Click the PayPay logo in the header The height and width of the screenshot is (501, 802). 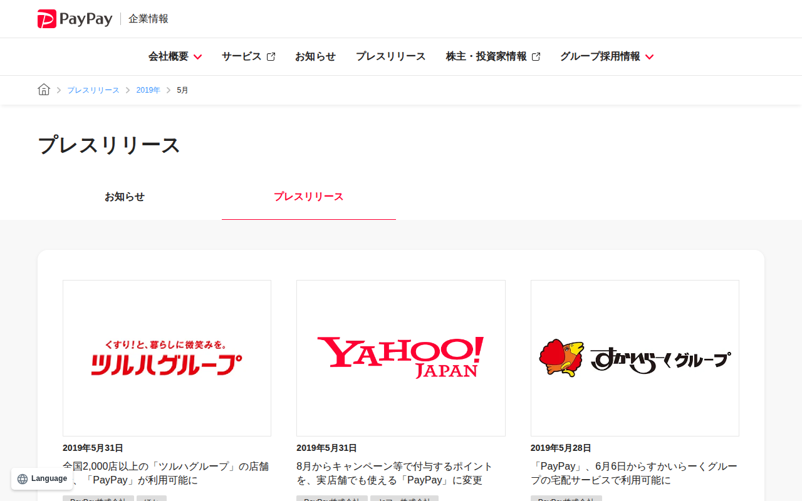point(75,19)
